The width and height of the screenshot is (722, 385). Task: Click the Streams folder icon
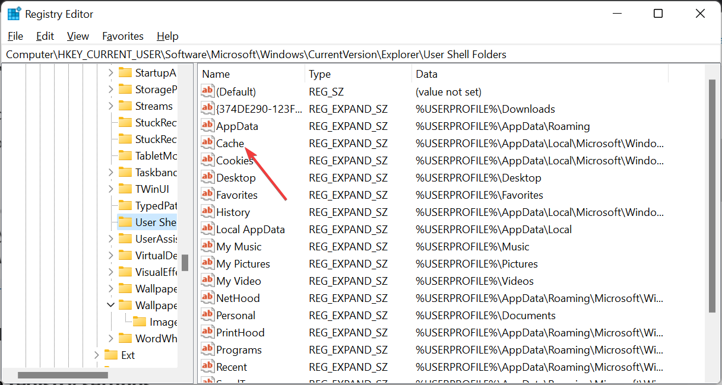[x=125, y=106]
